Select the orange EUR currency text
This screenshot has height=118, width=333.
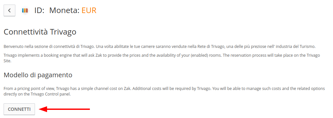pyautogui.click(x=89, y=10)
